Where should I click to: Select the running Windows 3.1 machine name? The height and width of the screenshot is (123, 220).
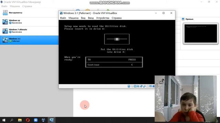[x=14, y=39]
